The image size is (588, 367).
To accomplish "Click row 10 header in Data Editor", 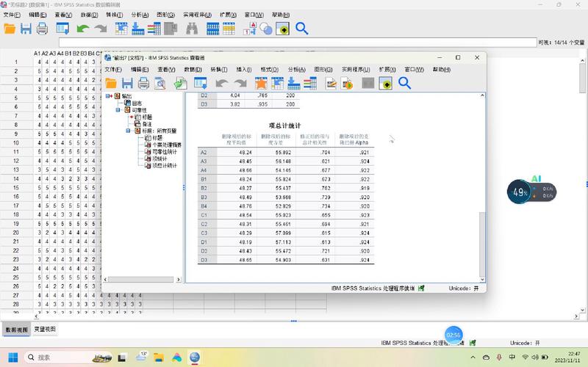I will [x=16, y=142].
